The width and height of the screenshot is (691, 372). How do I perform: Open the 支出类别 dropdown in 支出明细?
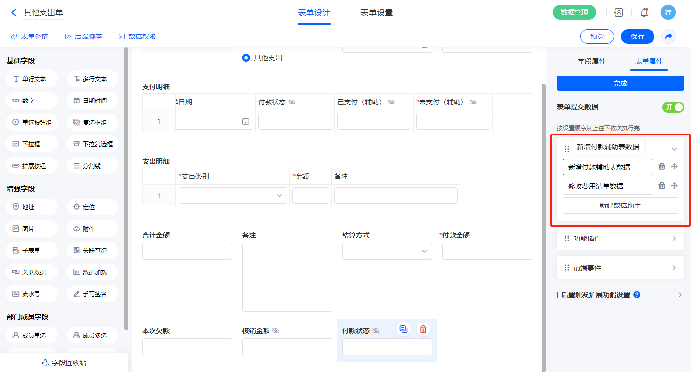[x=232, y=196]
